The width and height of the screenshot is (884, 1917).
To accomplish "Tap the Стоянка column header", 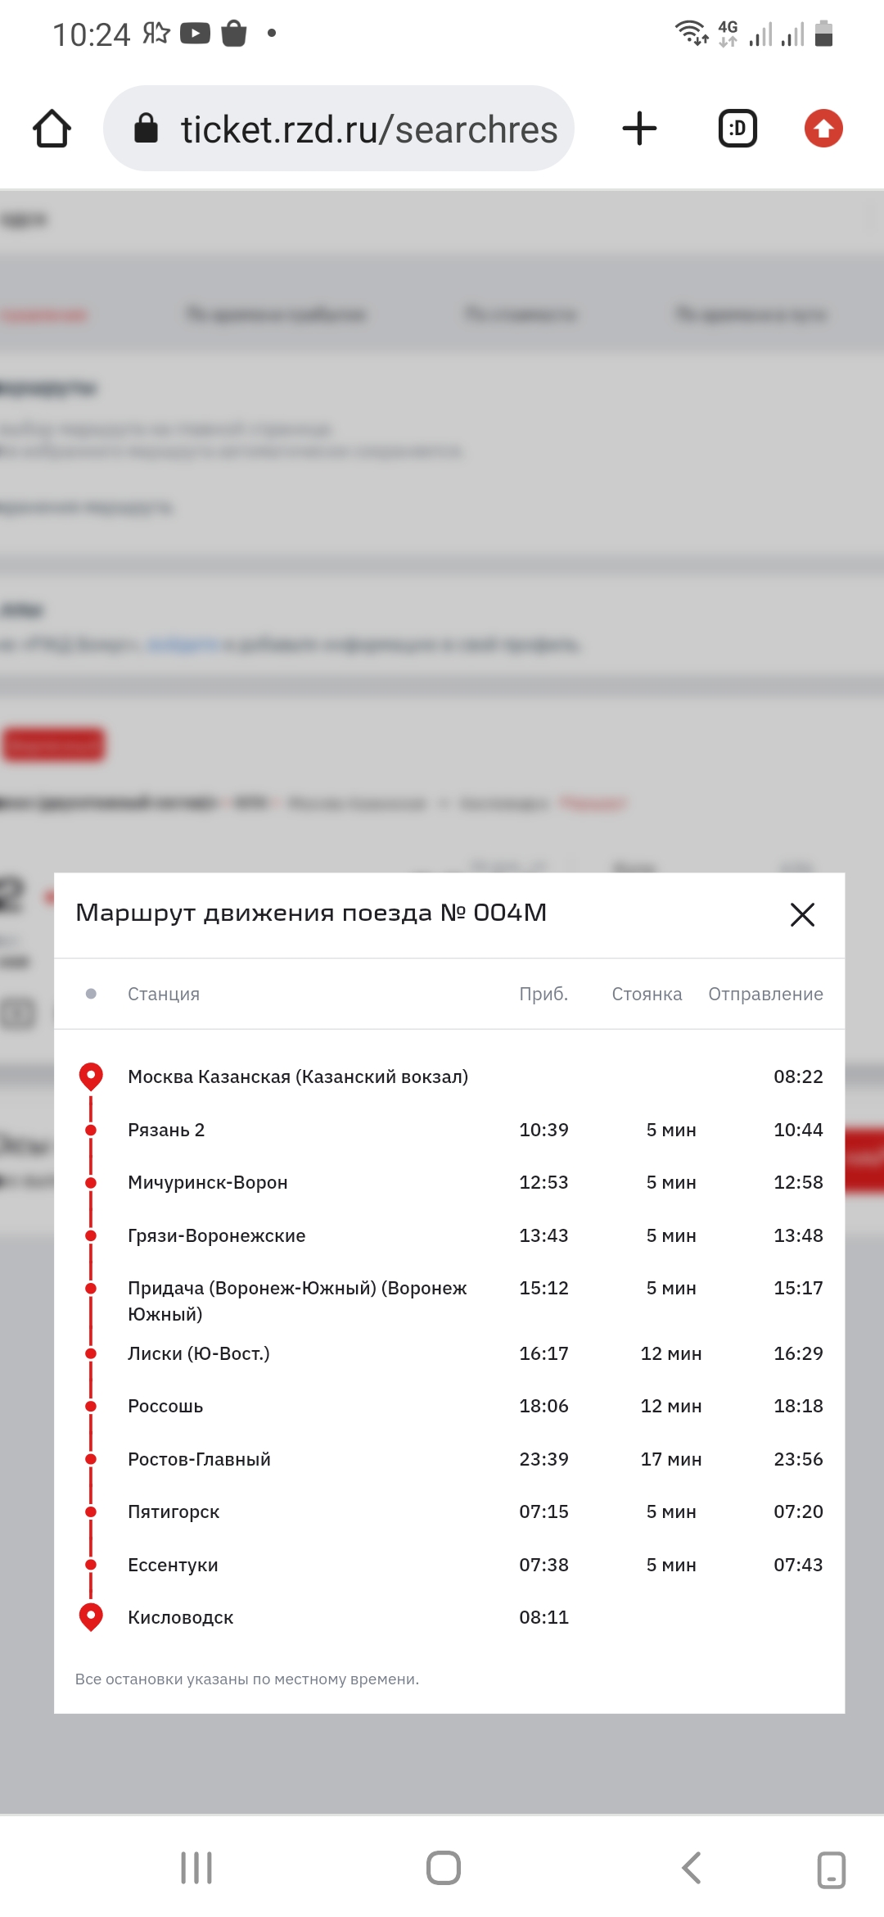I will [x=647, y=994].
